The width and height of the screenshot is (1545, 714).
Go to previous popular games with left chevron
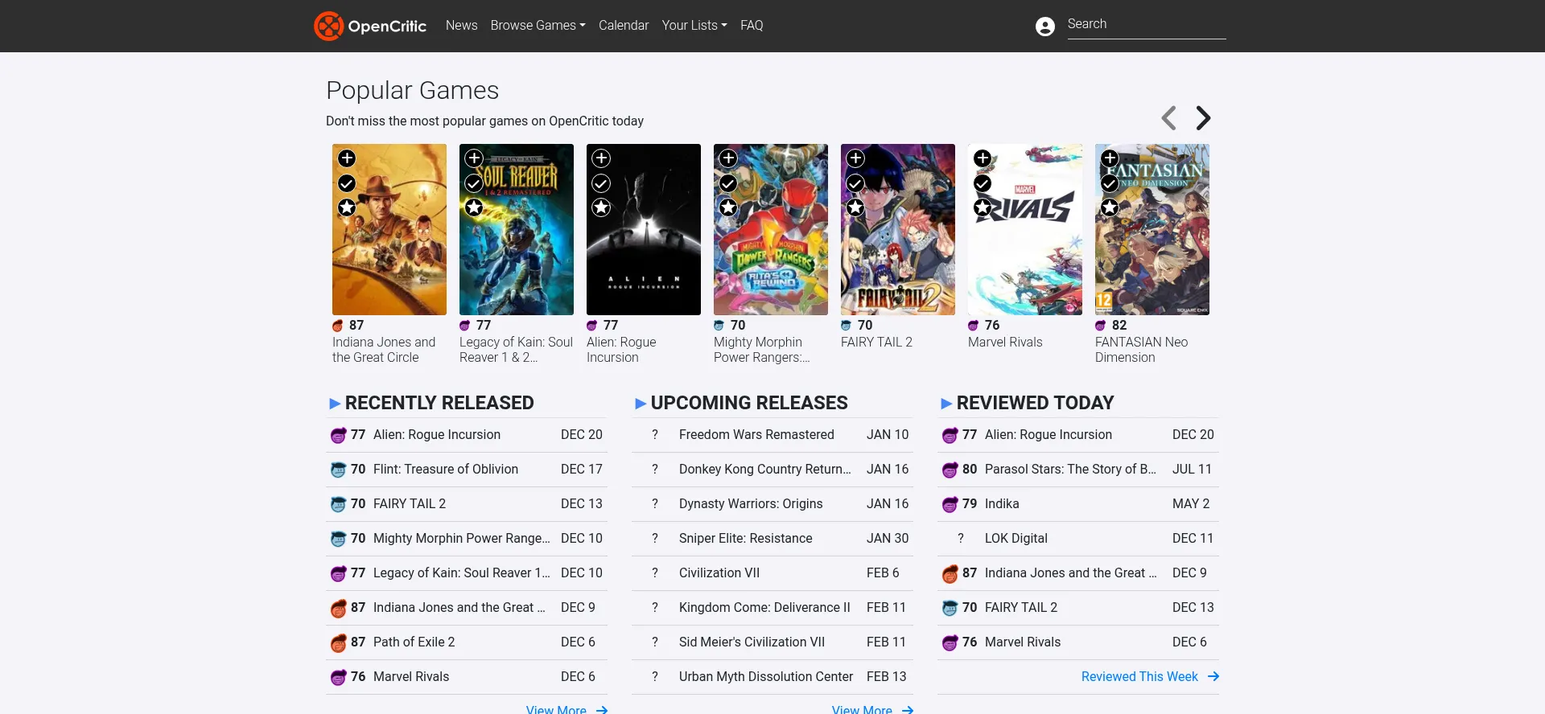pos(1169,118)
